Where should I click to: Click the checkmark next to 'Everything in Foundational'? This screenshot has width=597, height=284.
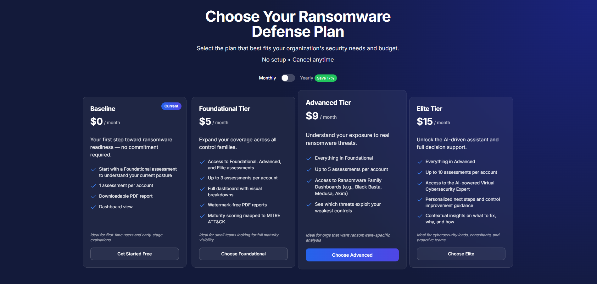point(309,158)
